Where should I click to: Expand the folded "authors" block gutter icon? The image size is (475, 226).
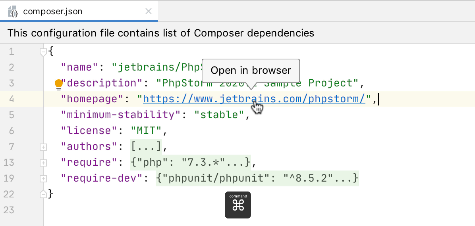pos(43,147)
